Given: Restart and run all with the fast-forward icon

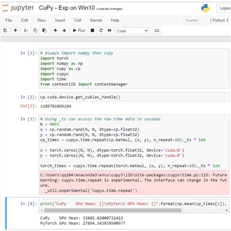Looking at the screenshot, I should [110, 31].
